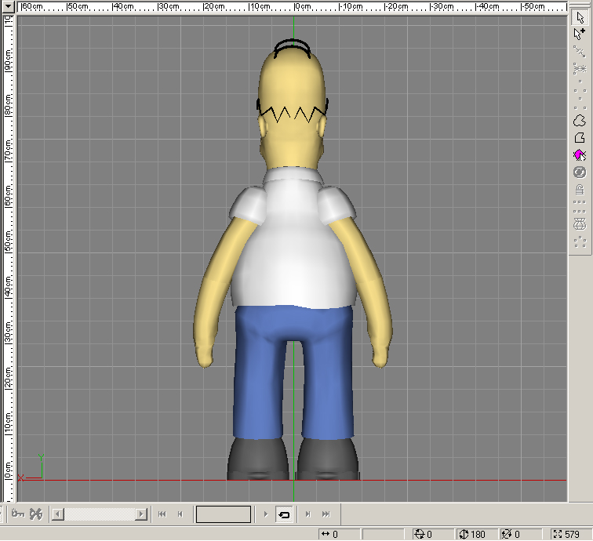Click the dotted diagonal line tool icon
This screenshot has height=541, width=593.
coord(580,52)
